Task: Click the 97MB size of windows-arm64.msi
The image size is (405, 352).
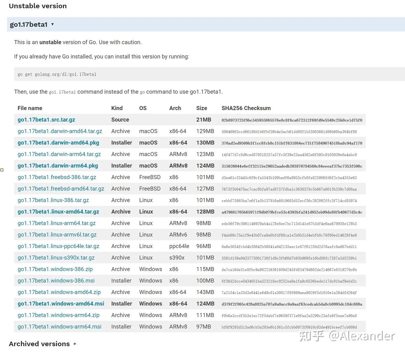Action: click(x=204, y=327)
